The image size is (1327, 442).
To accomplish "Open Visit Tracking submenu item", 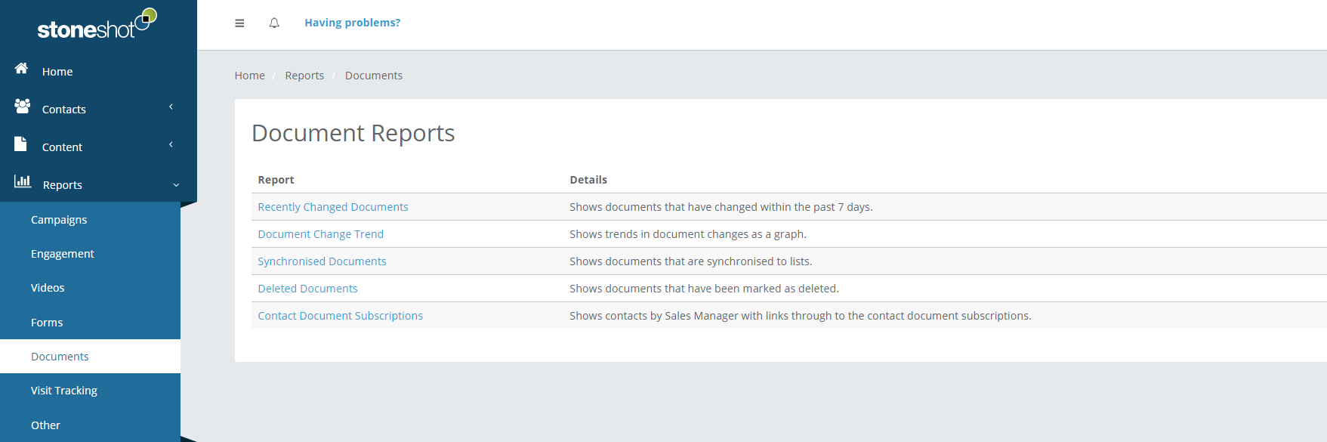I will coord(64,391).
